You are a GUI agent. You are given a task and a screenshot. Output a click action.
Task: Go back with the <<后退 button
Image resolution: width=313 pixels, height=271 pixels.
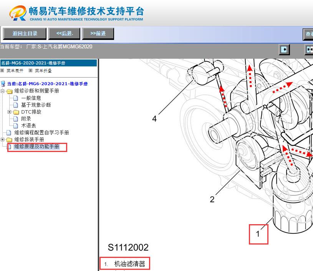tap(64, 33)
